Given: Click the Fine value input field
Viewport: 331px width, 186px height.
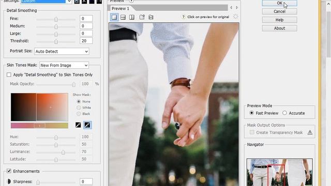Looking at the screenshot, I should (86, 19).
